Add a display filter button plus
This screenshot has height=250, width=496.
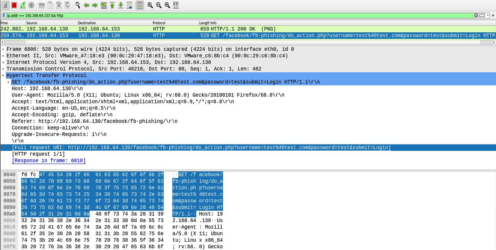[493, 15]
